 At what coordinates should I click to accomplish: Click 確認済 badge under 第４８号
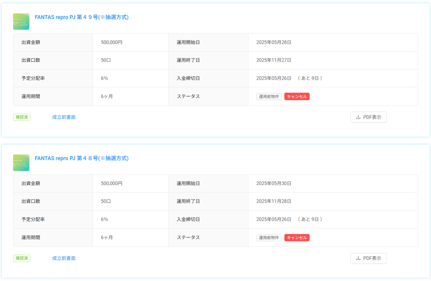pos(22,258)
